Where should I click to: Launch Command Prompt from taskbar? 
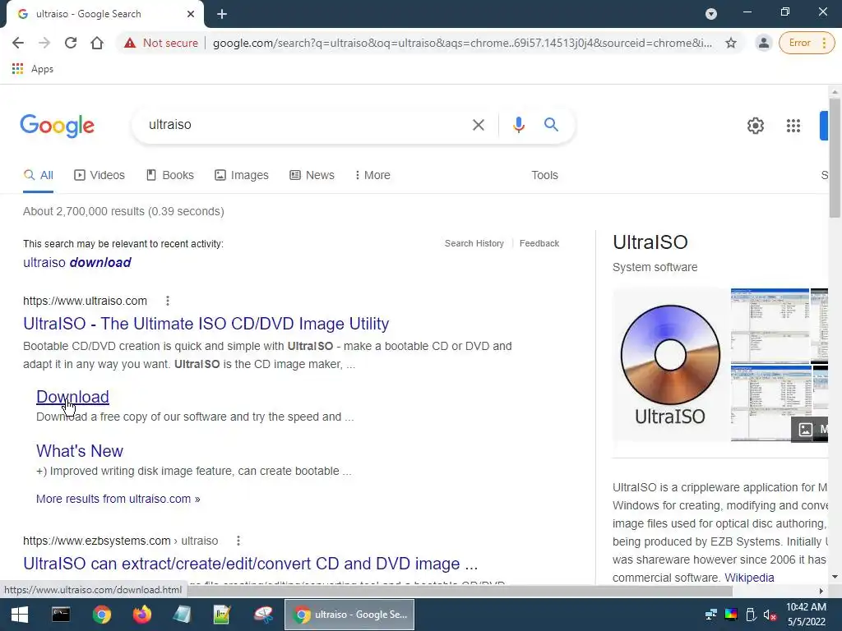tap(61, 615)
